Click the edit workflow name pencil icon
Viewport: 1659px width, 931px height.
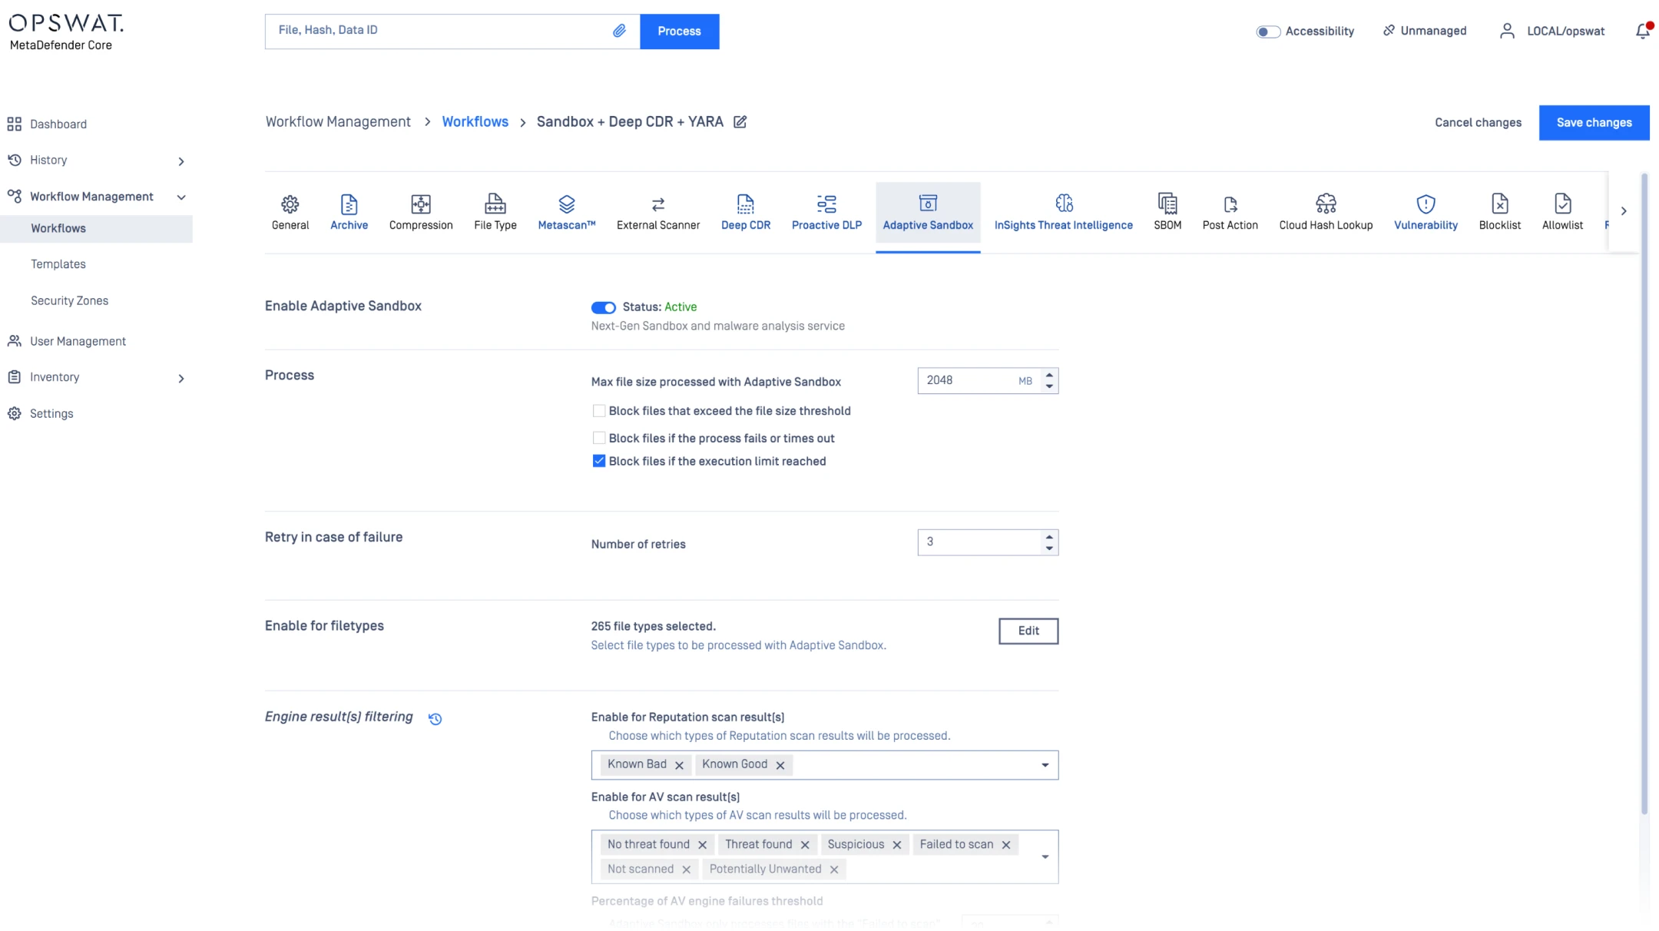(x=740, y=122)
